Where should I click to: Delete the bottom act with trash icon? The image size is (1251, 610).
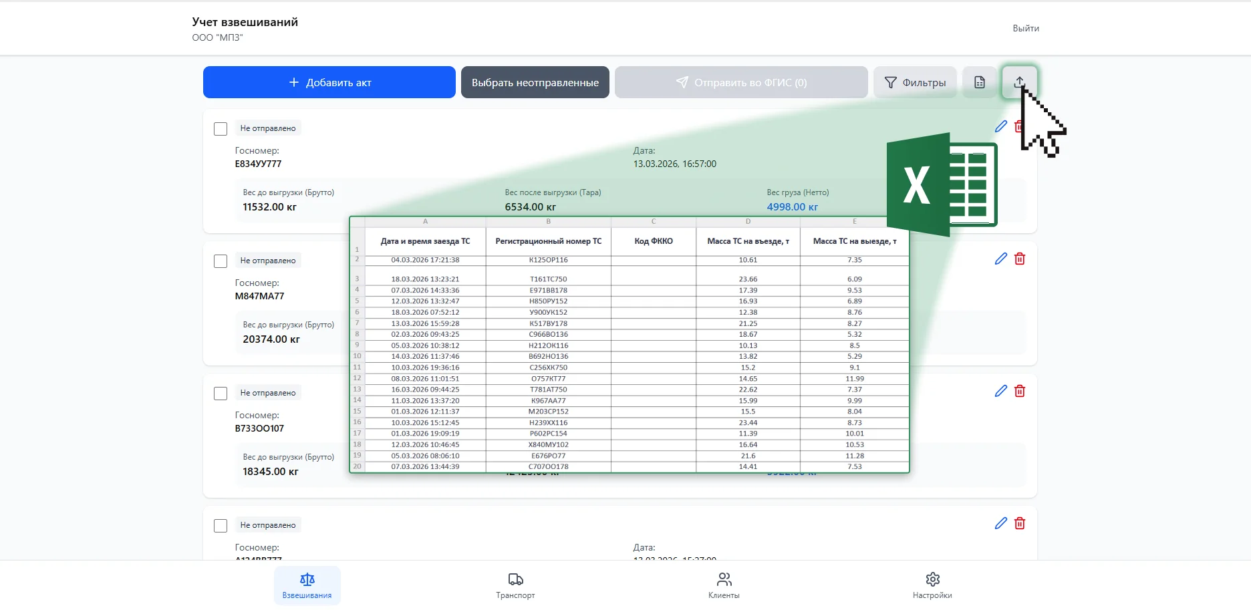pos(1020,523)
